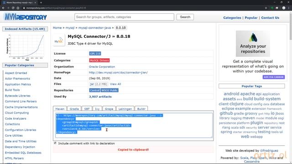Go to Home breadcrumb
Image resolution: width=292 pixels, height=164 pixels.
click(x=57, y=28)
